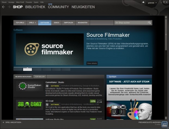
Task: Switch to the NEUERSCHEINUNGEN tab
Action: tap(23, 77)
